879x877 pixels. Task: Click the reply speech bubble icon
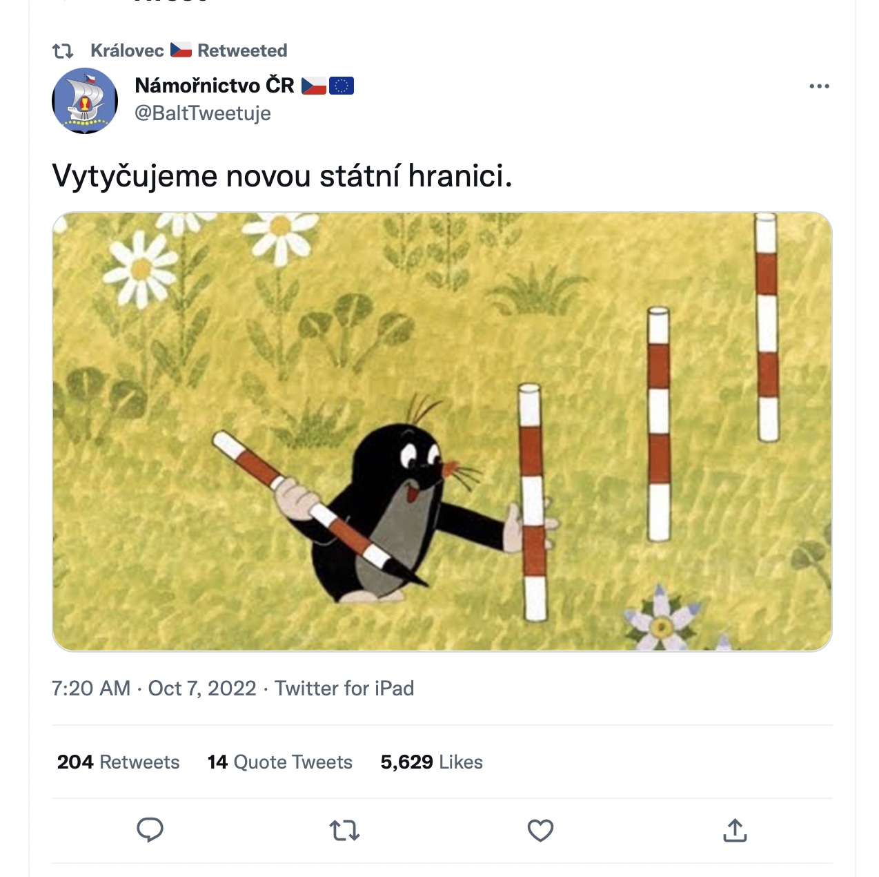[x=150, y=830]
